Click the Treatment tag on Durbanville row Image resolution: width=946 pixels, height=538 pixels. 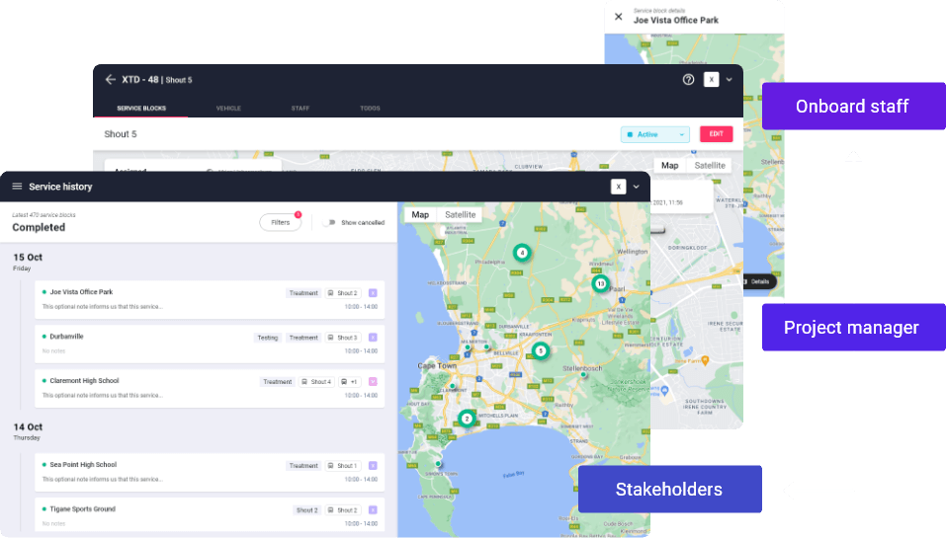[302, 338]
